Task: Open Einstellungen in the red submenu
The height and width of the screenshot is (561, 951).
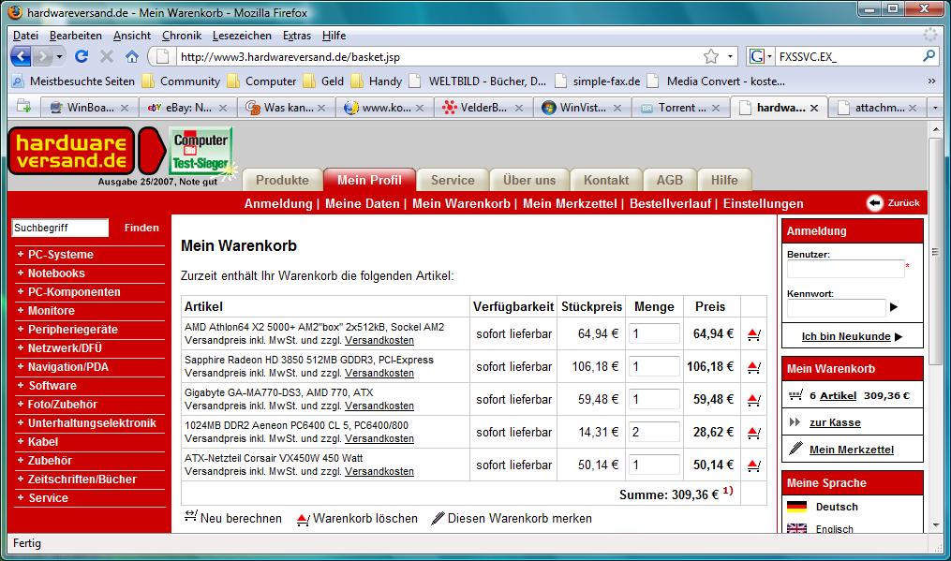Action: coord(763,204)
